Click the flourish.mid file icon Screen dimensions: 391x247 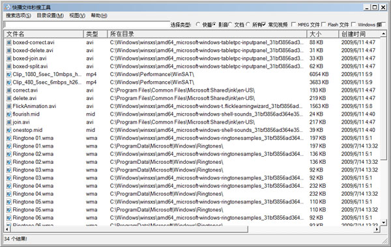click(9, 114)
